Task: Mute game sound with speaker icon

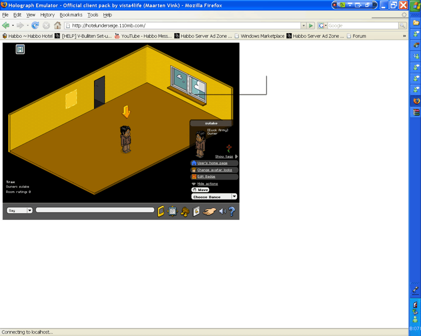Action: [222, 211]
